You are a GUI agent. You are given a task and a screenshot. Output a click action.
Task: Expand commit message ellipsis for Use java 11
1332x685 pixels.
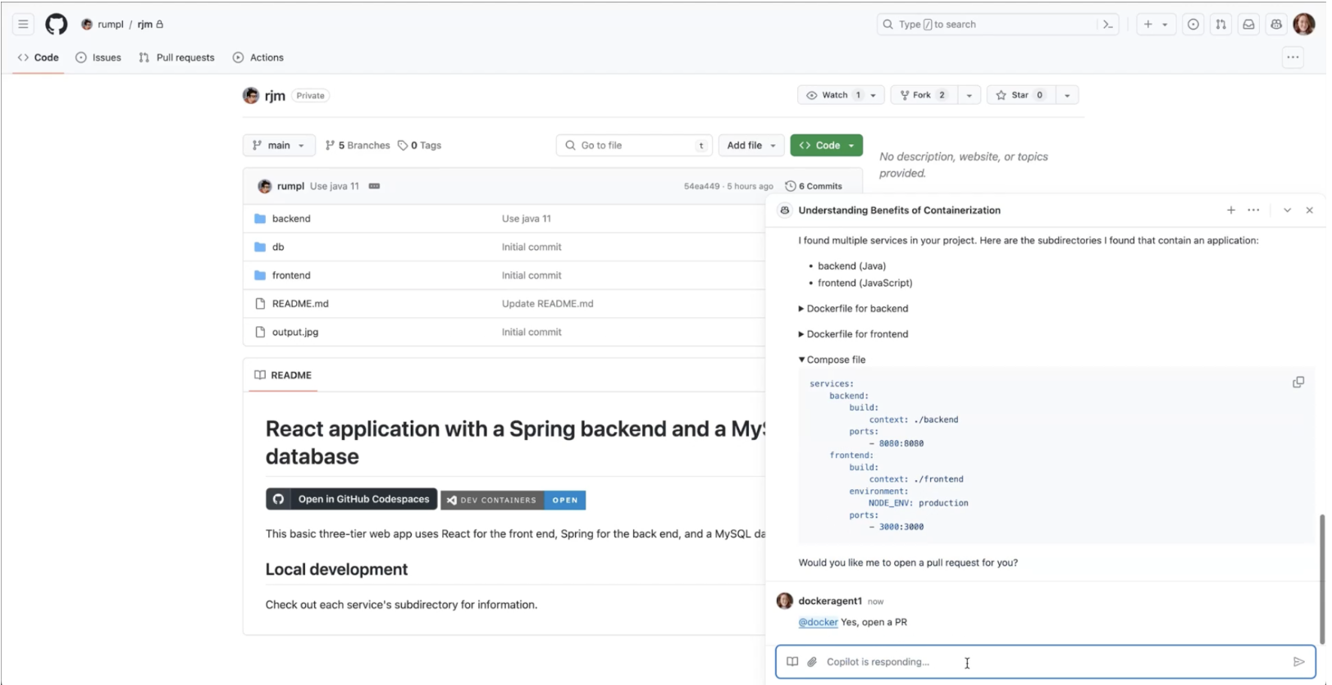tap(374, 186)
